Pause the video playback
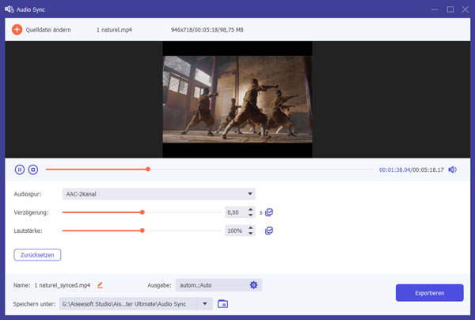 point(20,170)
